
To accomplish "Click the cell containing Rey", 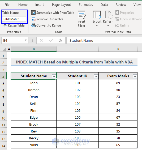I will tap(34, 131).
